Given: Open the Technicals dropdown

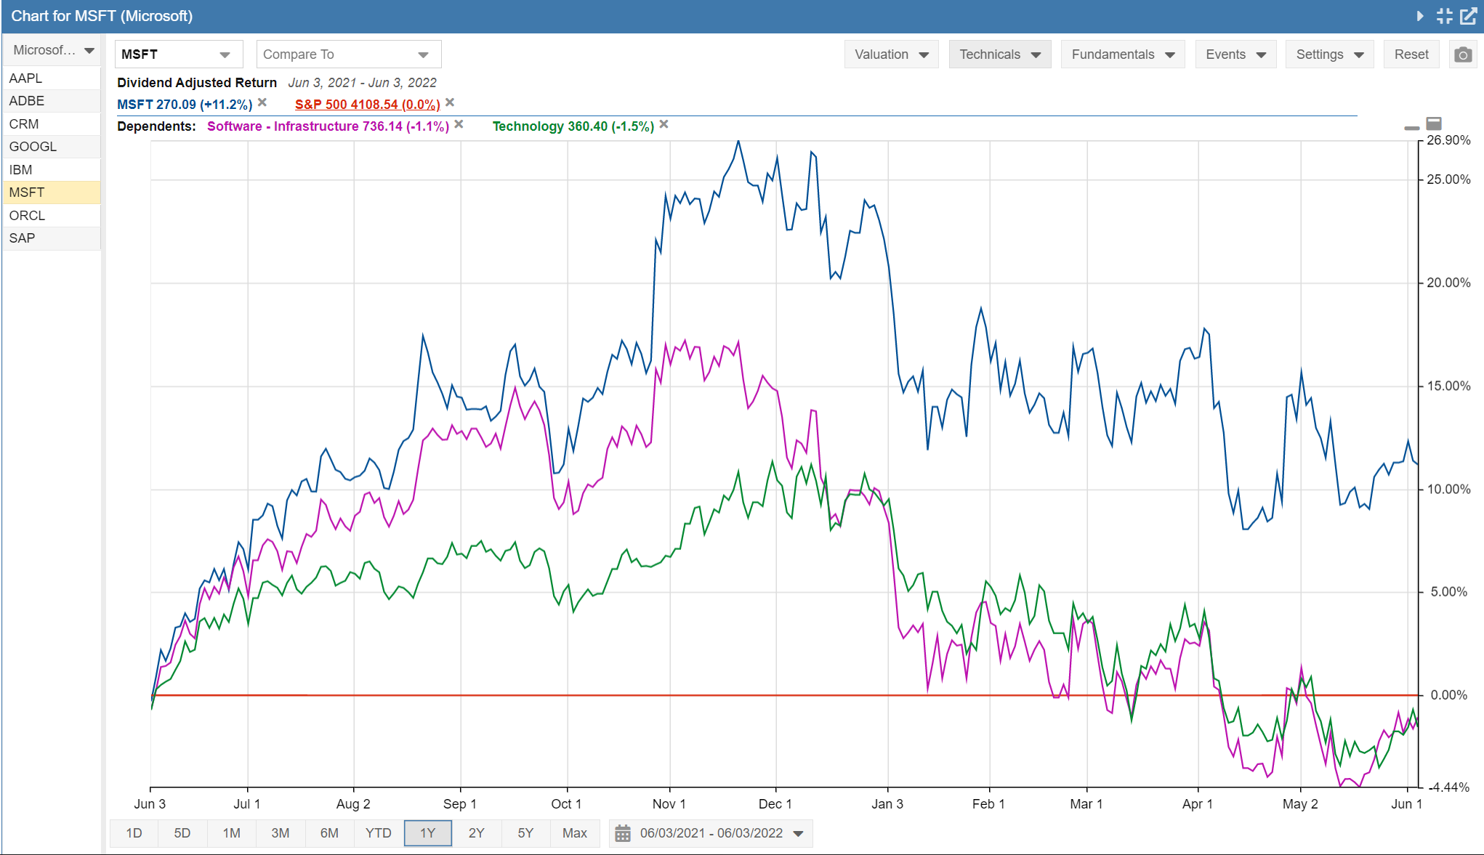Looking at the screenshot, I should tap(1000, 54).
